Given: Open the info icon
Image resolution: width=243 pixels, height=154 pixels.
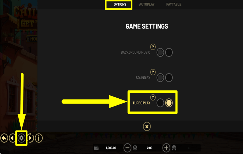Looking at the screenshot, I should (x=39, y=138).
